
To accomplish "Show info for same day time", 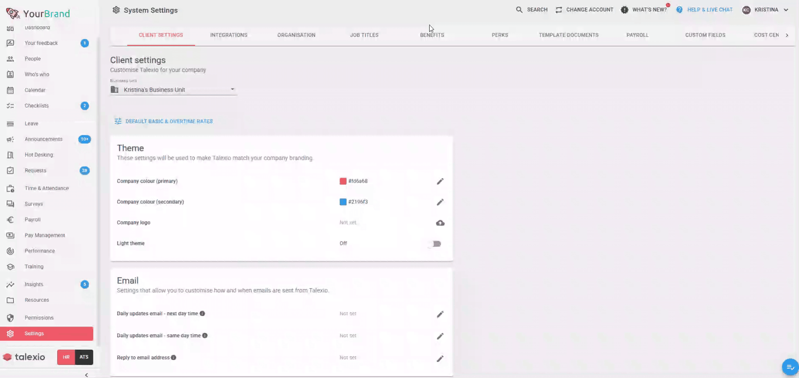I will click(205, 336).
